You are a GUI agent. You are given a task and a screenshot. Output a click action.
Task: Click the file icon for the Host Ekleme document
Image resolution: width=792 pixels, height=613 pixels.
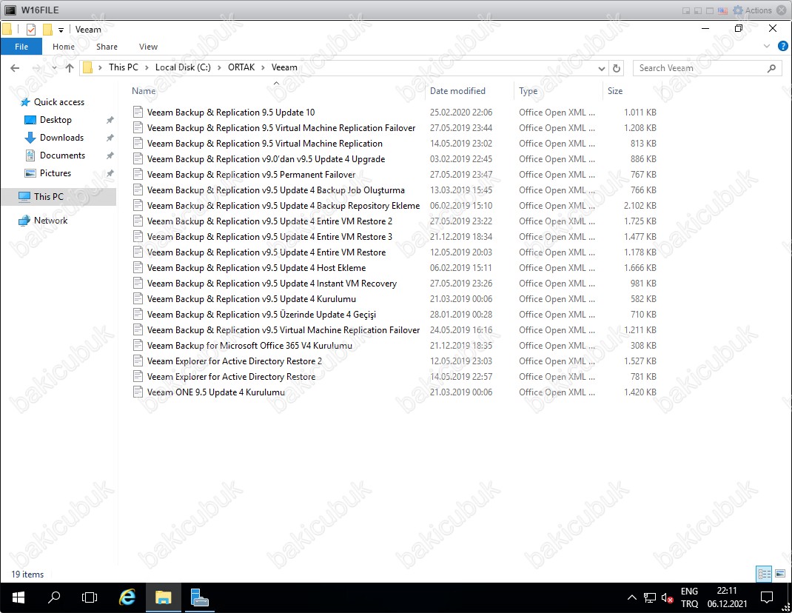(x=138, y=268)
